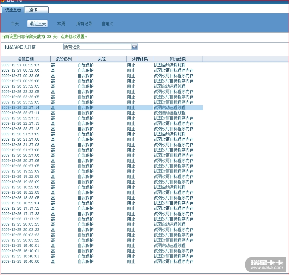Click the 来源 column header

click(102, 59)
